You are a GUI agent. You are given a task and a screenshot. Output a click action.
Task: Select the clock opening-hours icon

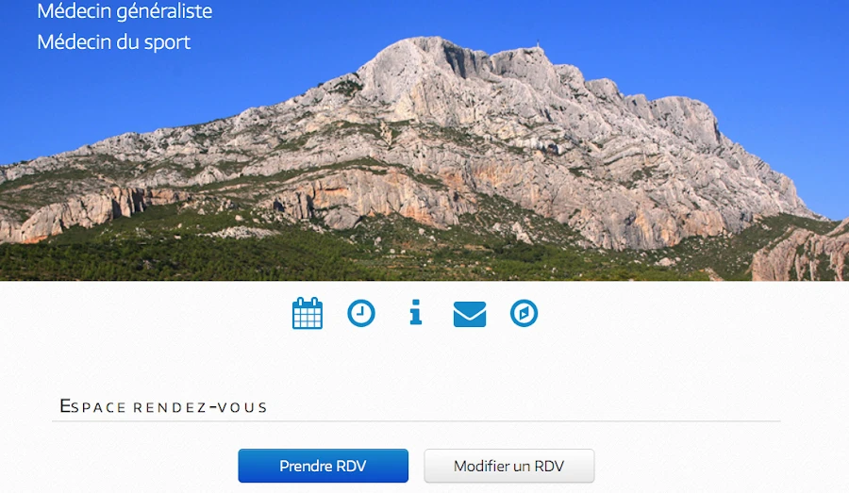[361, 313]
